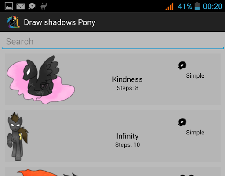Click the Search input field
225x176 pixels.
[x=112, y=42]
